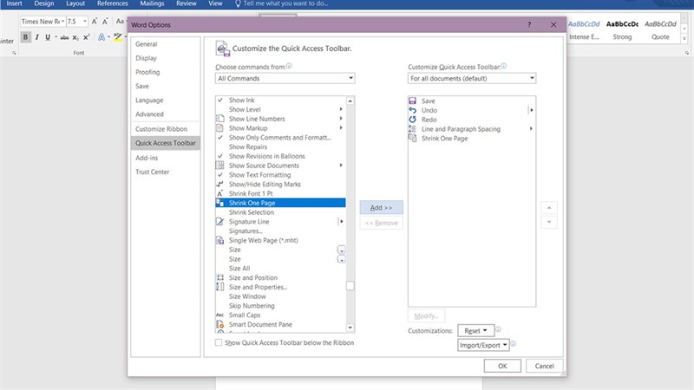The image size is (694, 390).
Task: Select the Show Ink command
Action: click(x=280, y=100)
